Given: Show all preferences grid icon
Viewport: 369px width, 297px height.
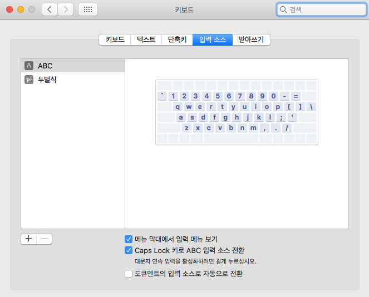Looking at the screenshot, I should point(88,9).
